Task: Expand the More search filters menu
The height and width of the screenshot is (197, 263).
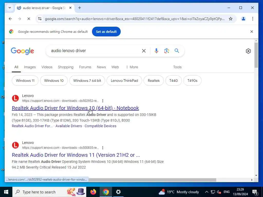Action: point(132,67)
